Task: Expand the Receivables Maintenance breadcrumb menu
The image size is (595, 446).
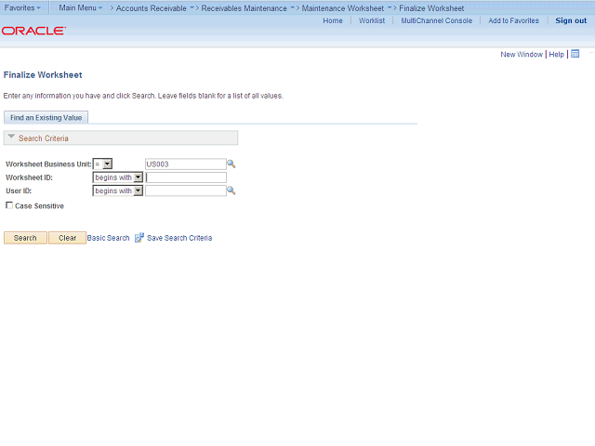Action: tap(293, 7)
